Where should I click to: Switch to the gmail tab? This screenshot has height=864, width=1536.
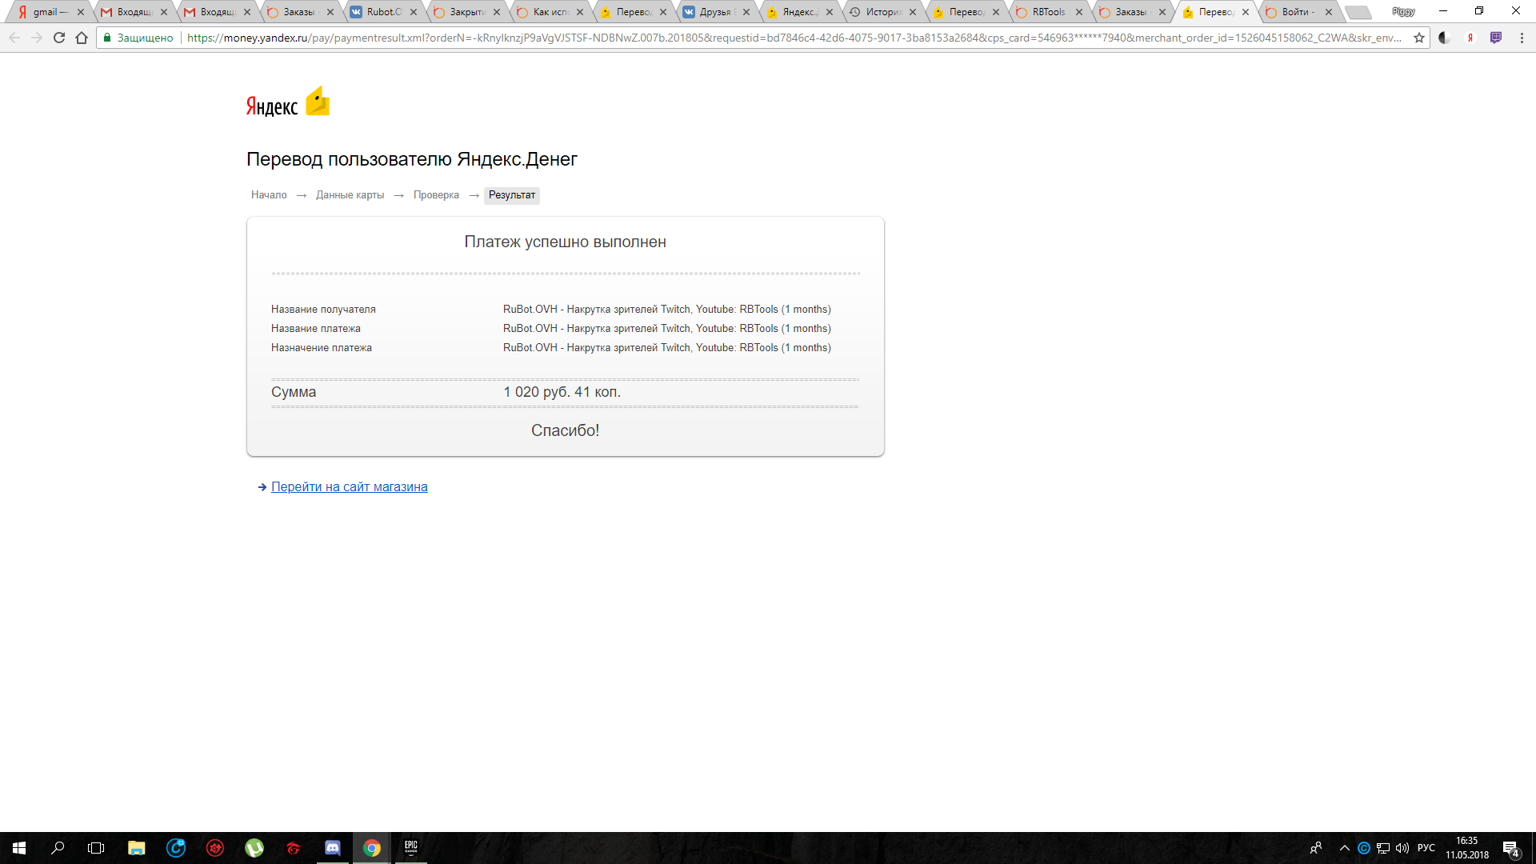coord(46,12)
